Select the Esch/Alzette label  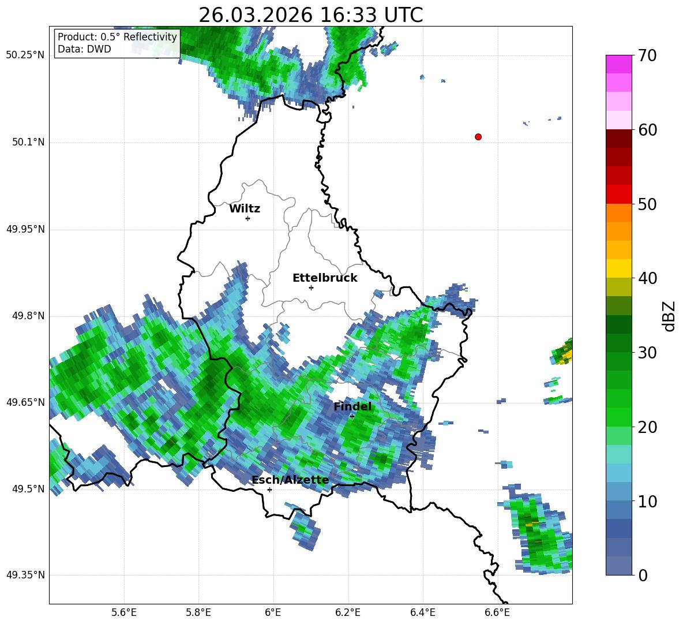(x=290, y=480)
